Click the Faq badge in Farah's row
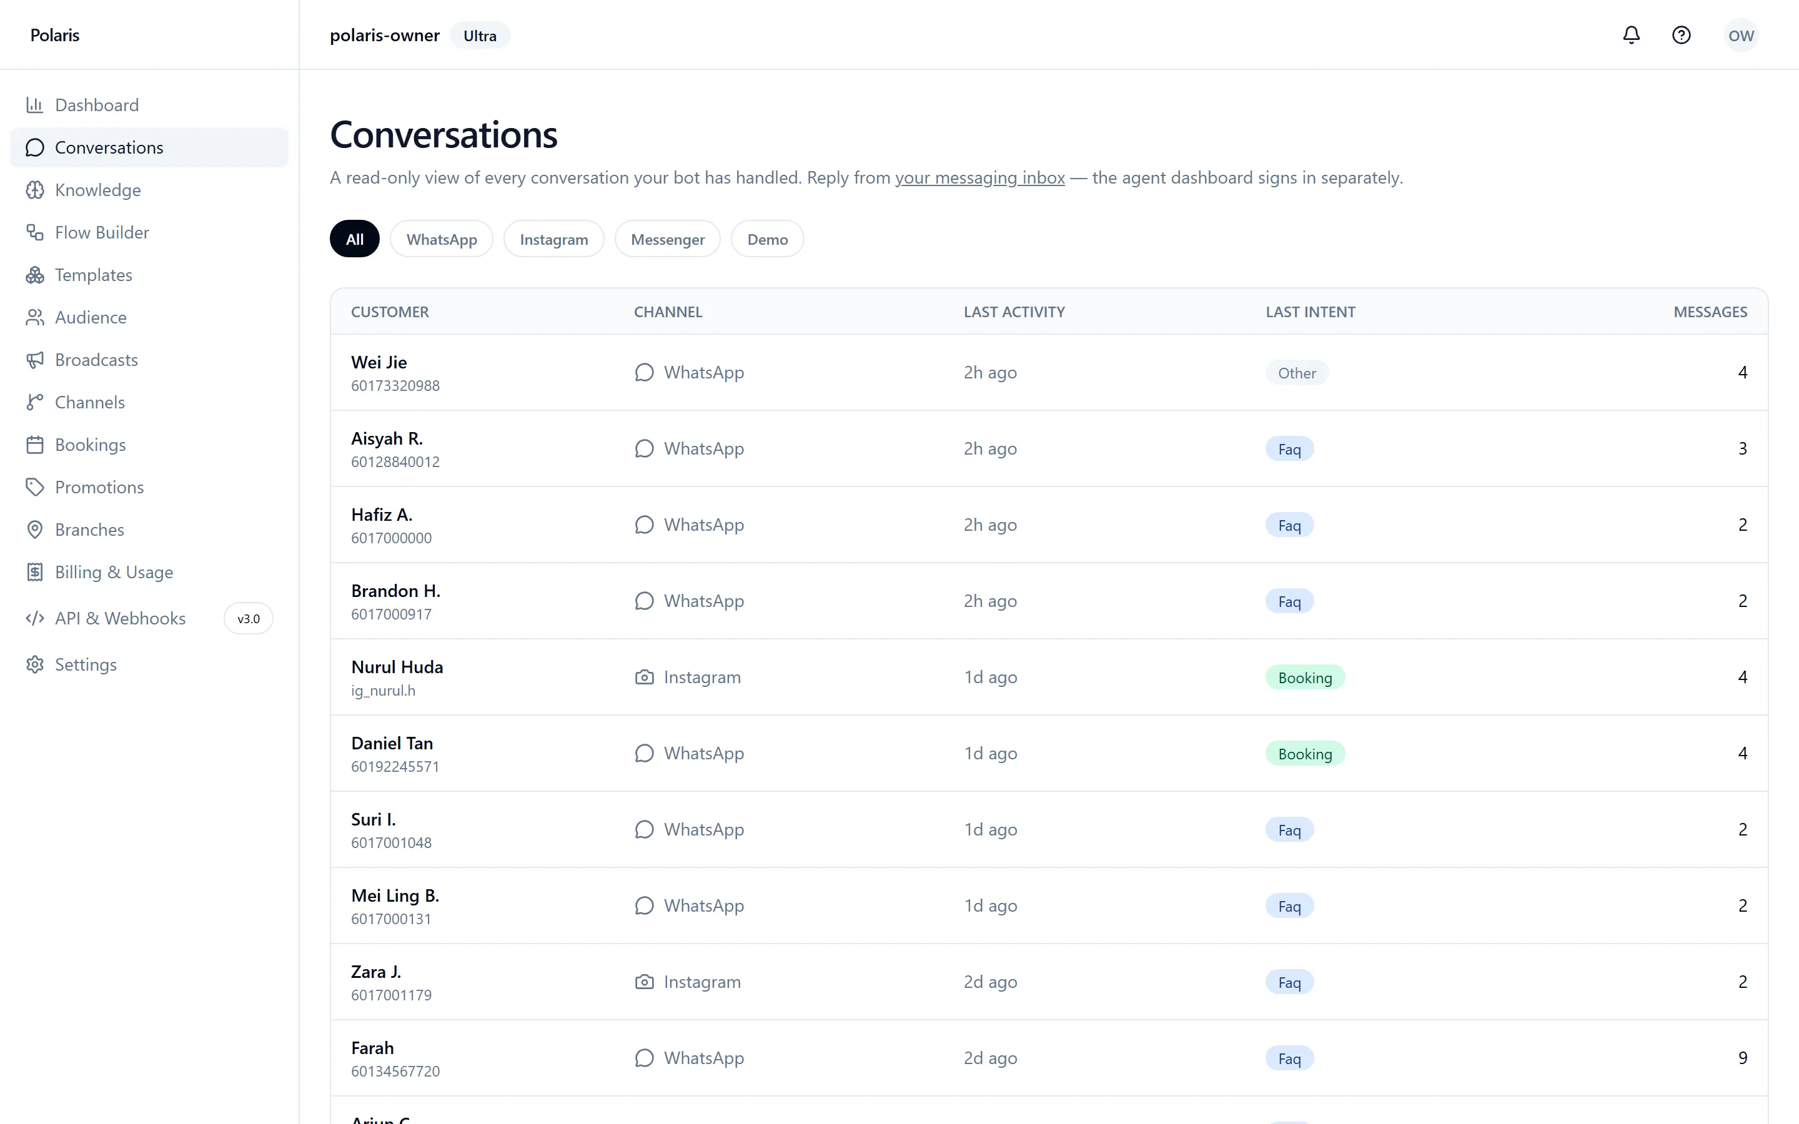The height and width of the screenshot is (1124, 1799). [1289, 1058]
